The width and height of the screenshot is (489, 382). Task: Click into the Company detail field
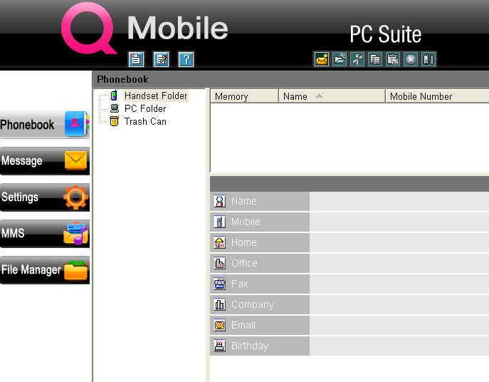pos(399,304)
